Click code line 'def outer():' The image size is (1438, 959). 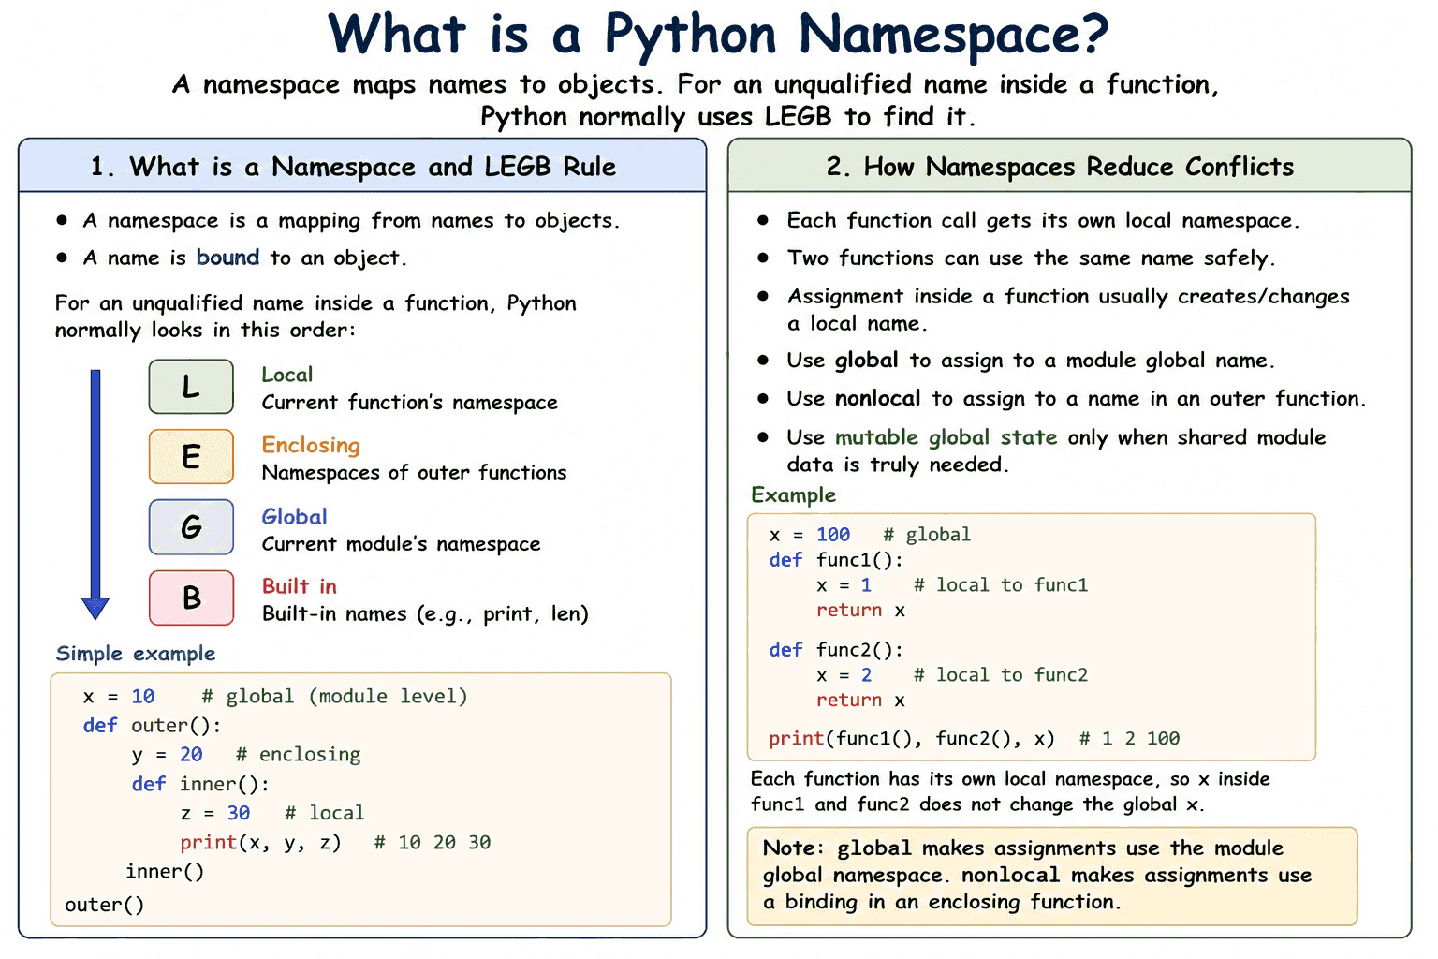pyautogui.click(x=152, y=726)
